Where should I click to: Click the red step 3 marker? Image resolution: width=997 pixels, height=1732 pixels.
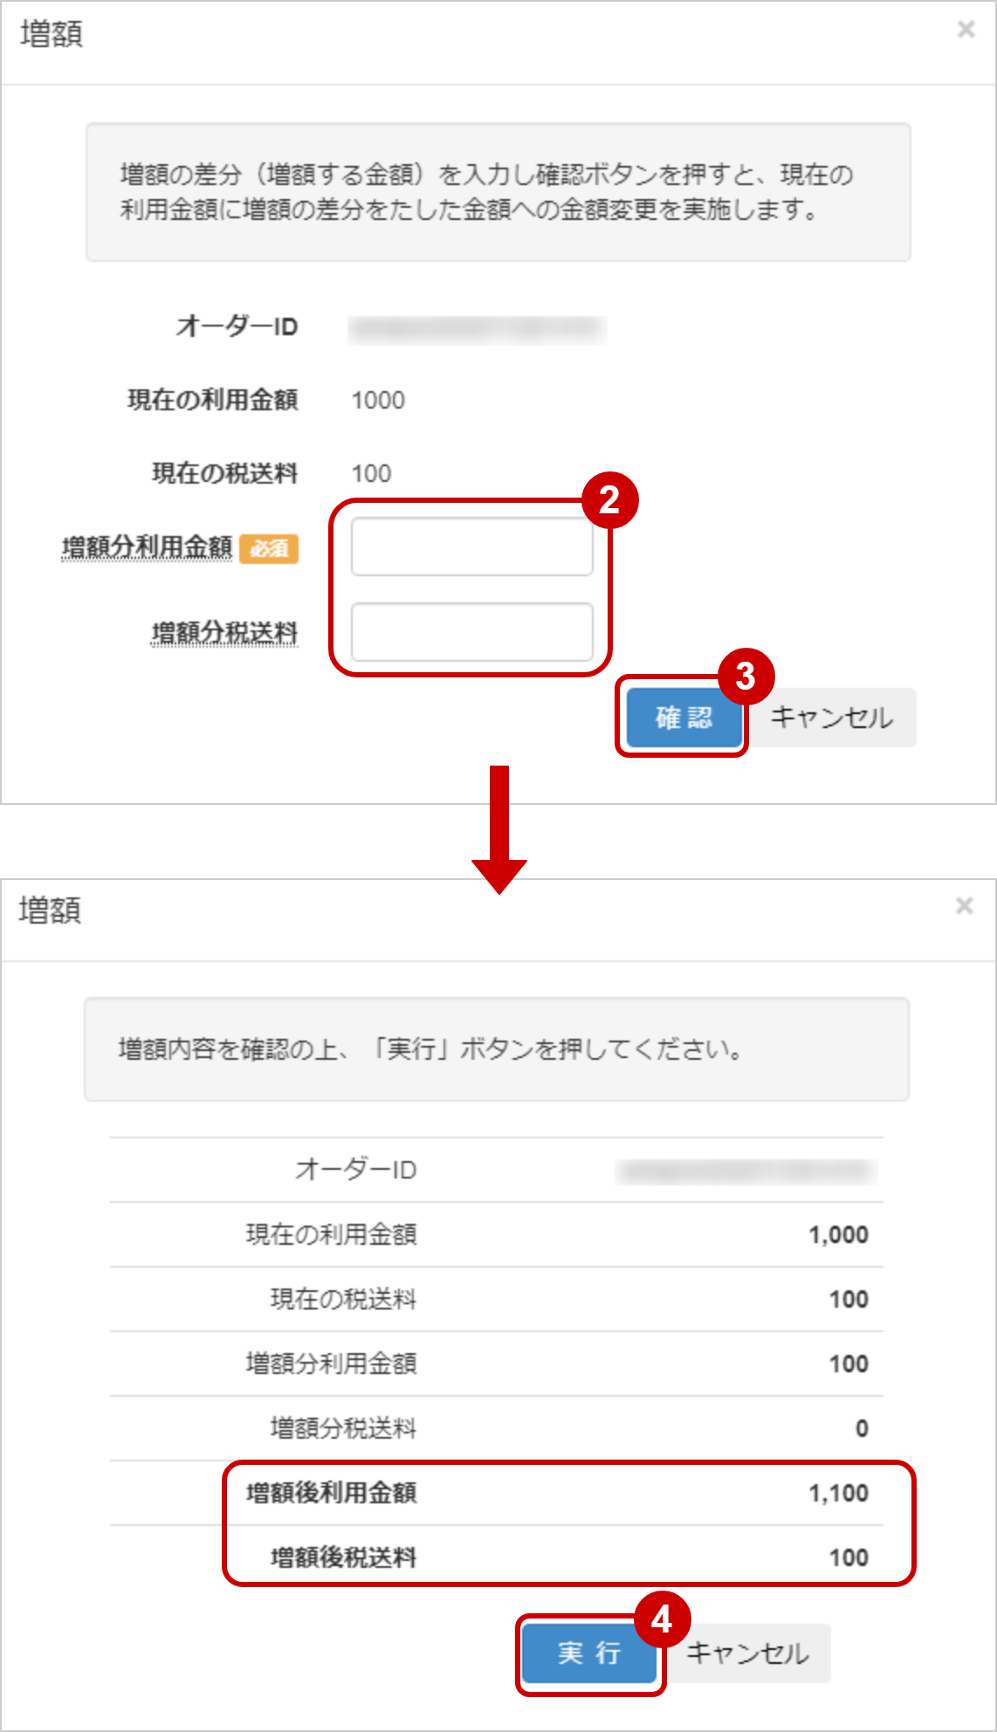pyautogui.click(x=746, y=675)
